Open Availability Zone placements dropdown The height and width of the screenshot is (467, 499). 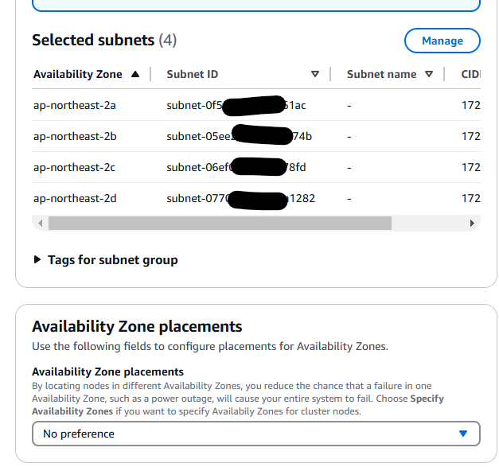tap(255, 434)
